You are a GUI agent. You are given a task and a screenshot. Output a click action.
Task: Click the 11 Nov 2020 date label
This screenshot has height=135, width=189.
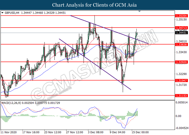(9, 132)
